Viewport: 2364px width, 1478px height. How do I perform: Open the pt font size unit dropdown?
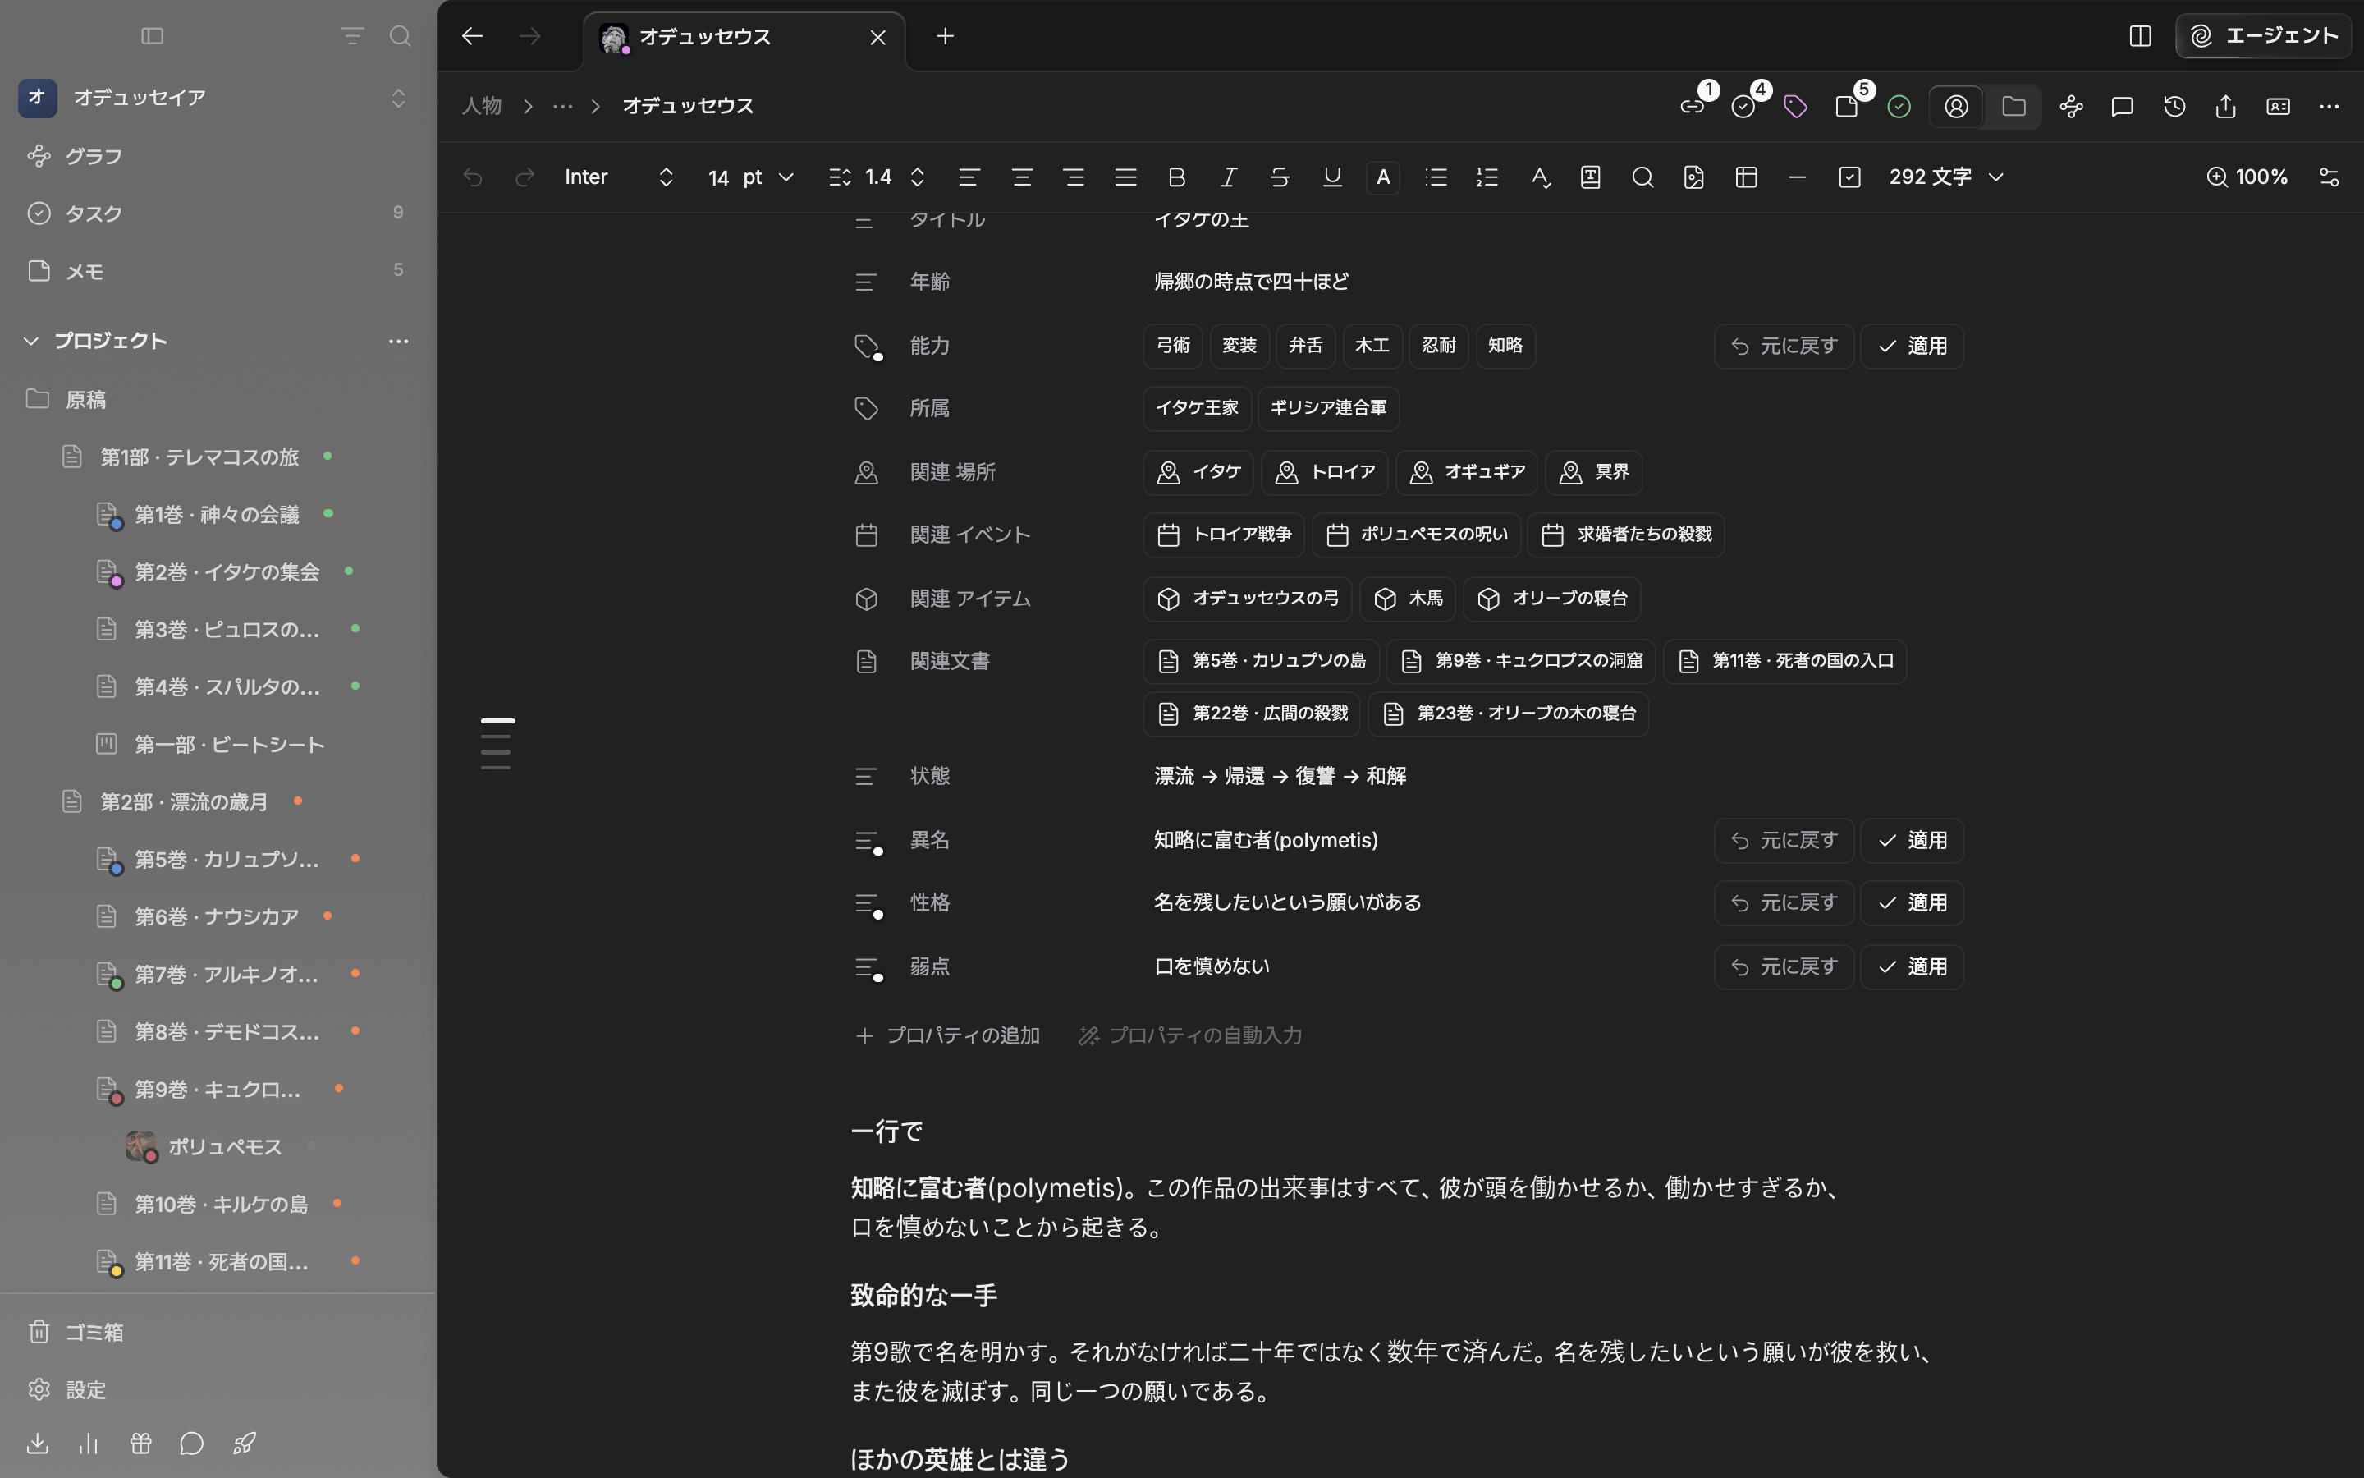(769, 177)
